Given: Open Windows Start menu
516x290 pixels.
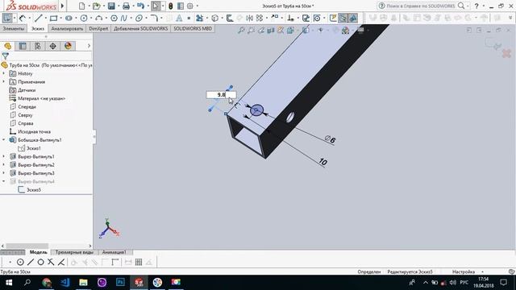Looking at the screenshot, I should pyautogui.click(x=9, y=283).
